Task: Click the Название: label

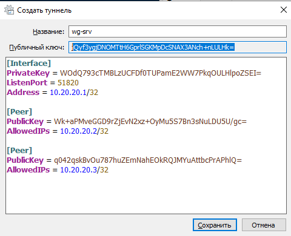Action: click(x=48, y=31)
